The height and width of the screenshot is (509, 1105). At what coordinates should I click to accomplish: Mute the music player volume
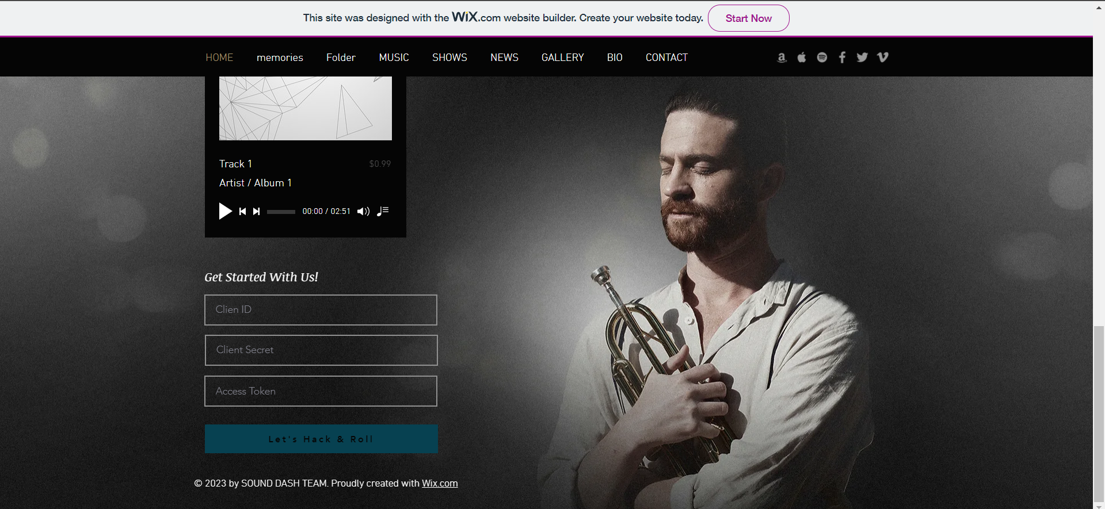click(x=363, y=211)
